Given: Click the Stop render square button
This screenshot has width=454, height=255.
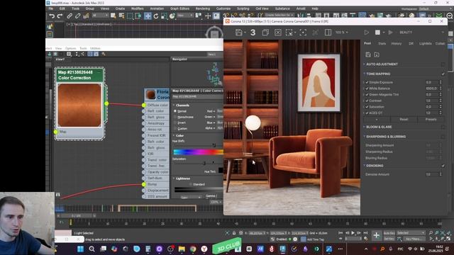Looking at the screenshot, I should [x=377, y=33].
